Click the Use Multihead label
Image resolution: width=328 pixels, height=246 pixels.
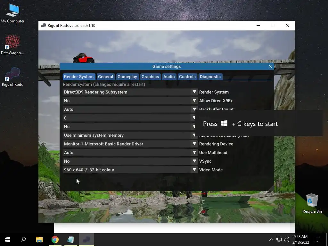213,152
